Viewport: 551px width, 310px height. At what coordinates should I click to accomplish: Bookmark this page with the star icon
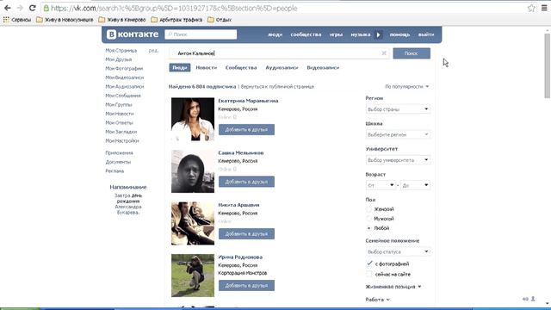pyautogui.click(x=531, y=8)
